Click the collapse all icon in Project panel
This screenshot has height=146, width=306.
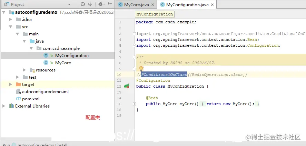(90, 4)
